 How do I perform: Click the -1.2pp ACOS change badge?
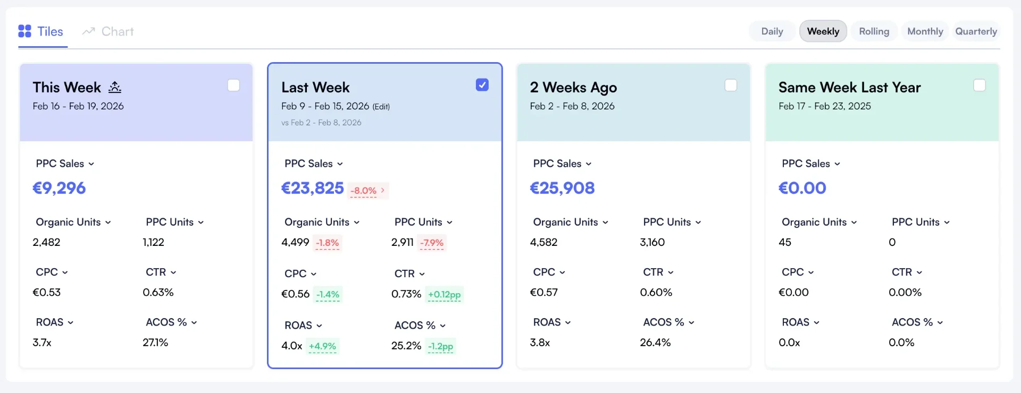click(441, 347)
